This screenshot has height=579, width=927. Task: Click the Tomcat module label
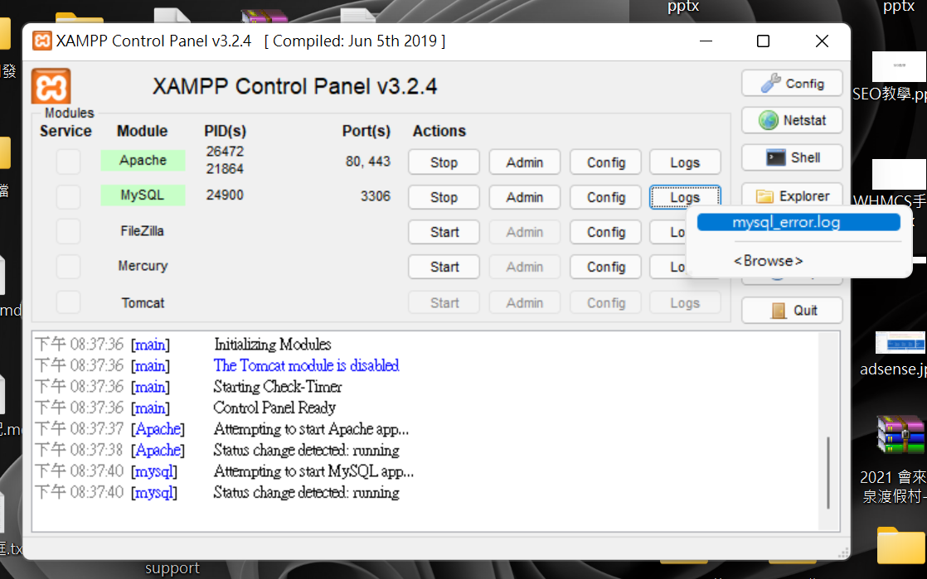pos(143,302)
